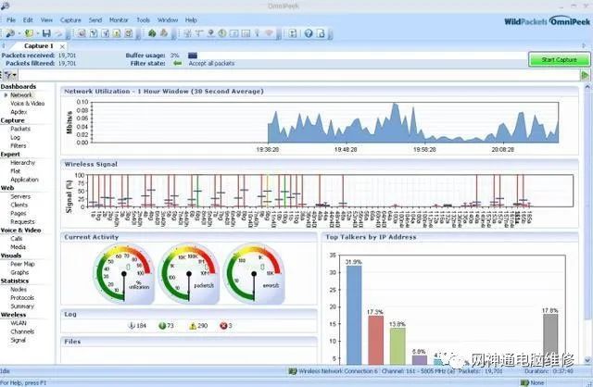The image size is (593, 387).
Task: Select Network under Dashboards
Action: coord(21,94)
